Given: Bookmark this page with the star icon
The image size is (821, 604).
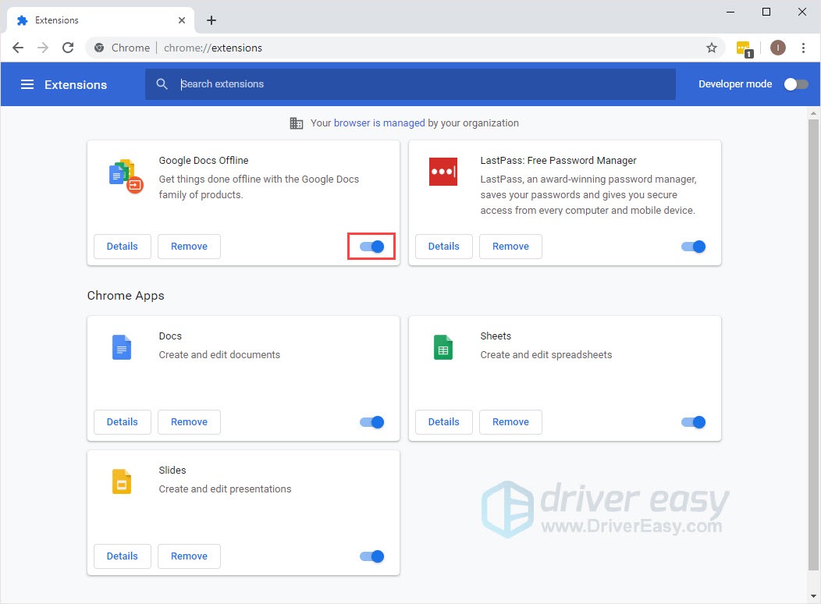Looking at the screenshot, I should click(x=711, y=48).
